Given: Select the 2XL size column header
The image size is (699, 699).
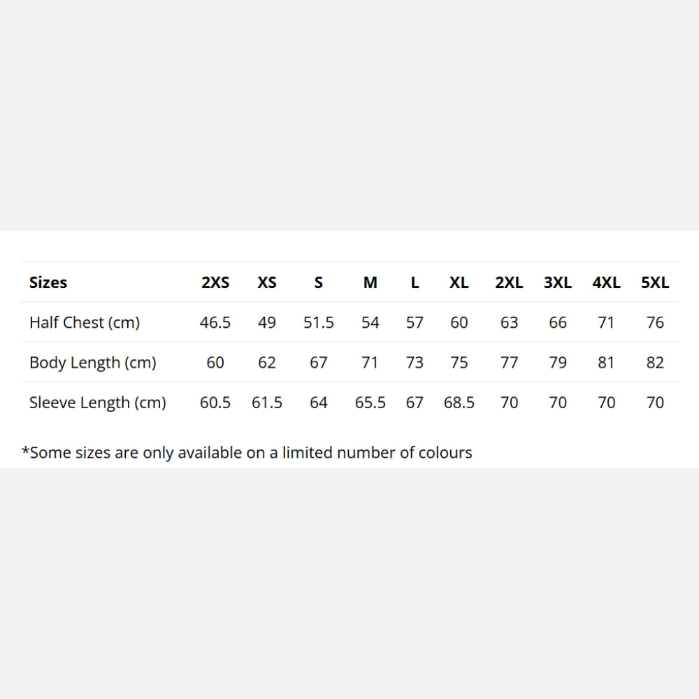Looking at the screenshot, I should 509,282.
